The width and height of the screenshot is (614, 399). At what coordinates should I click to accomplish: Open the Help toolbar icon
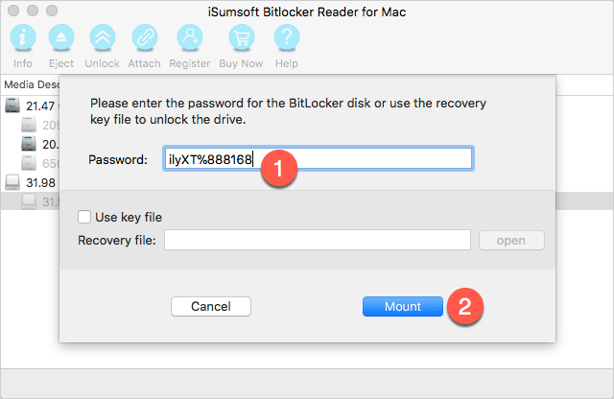pyautogui.click(x=286, y=39)
